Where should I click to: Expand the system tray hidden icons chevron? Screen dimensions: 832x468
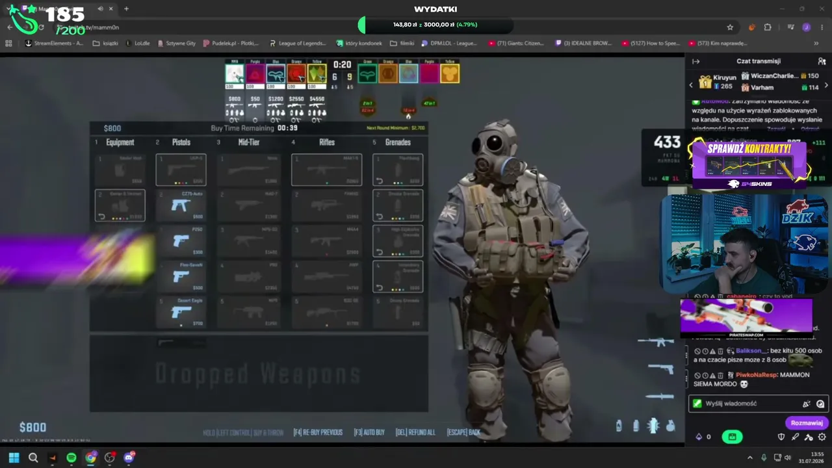pos(749,458)
